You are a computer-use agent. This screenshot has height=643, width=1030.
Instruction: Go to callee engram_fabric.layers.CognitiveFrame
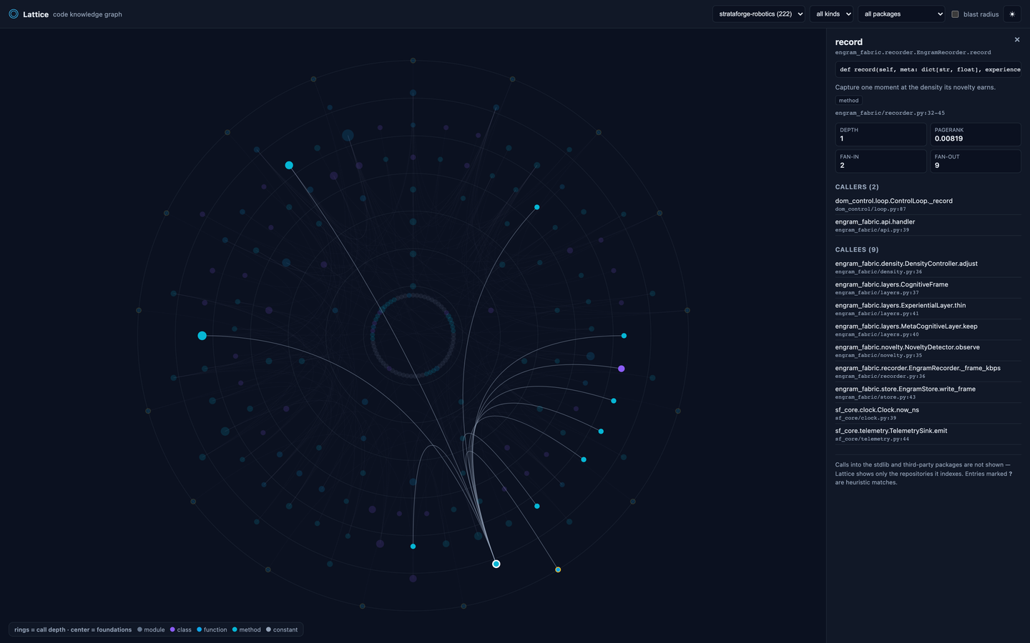pos(928,288)
